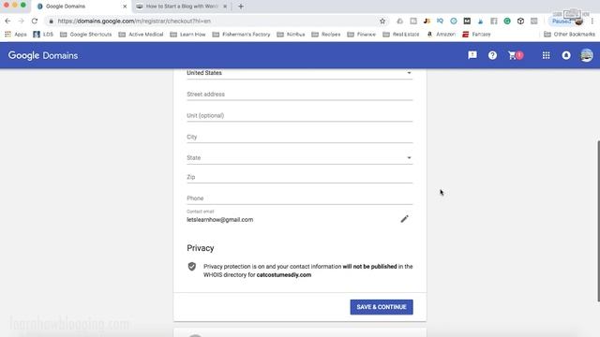Open the Google Shortcuts bookmark folder

(86, 35)
